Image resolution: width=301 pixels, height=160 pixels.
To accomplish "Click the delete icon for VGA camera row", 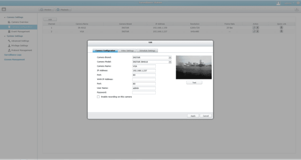I will 258,31.
